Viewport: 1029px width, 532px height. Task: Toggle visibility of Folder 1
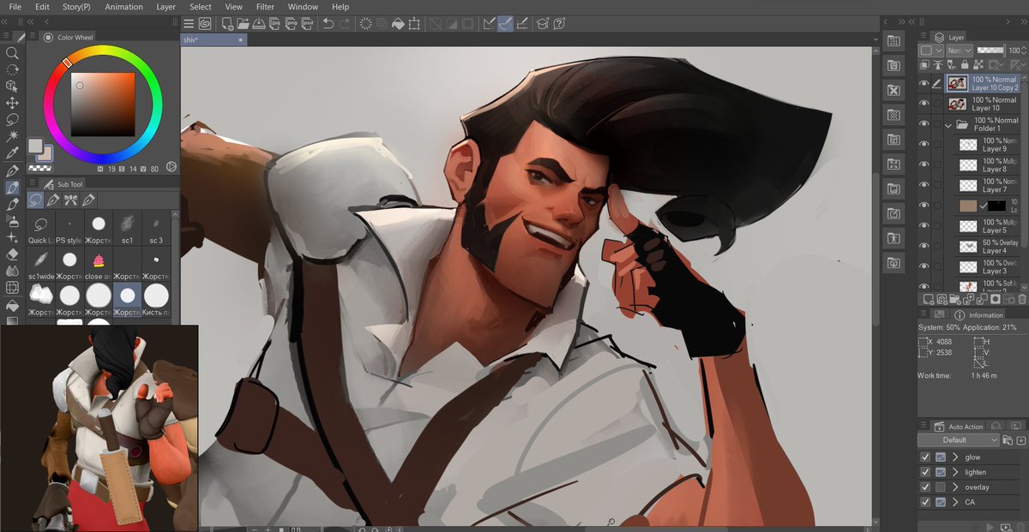click(x=924, y=124)
